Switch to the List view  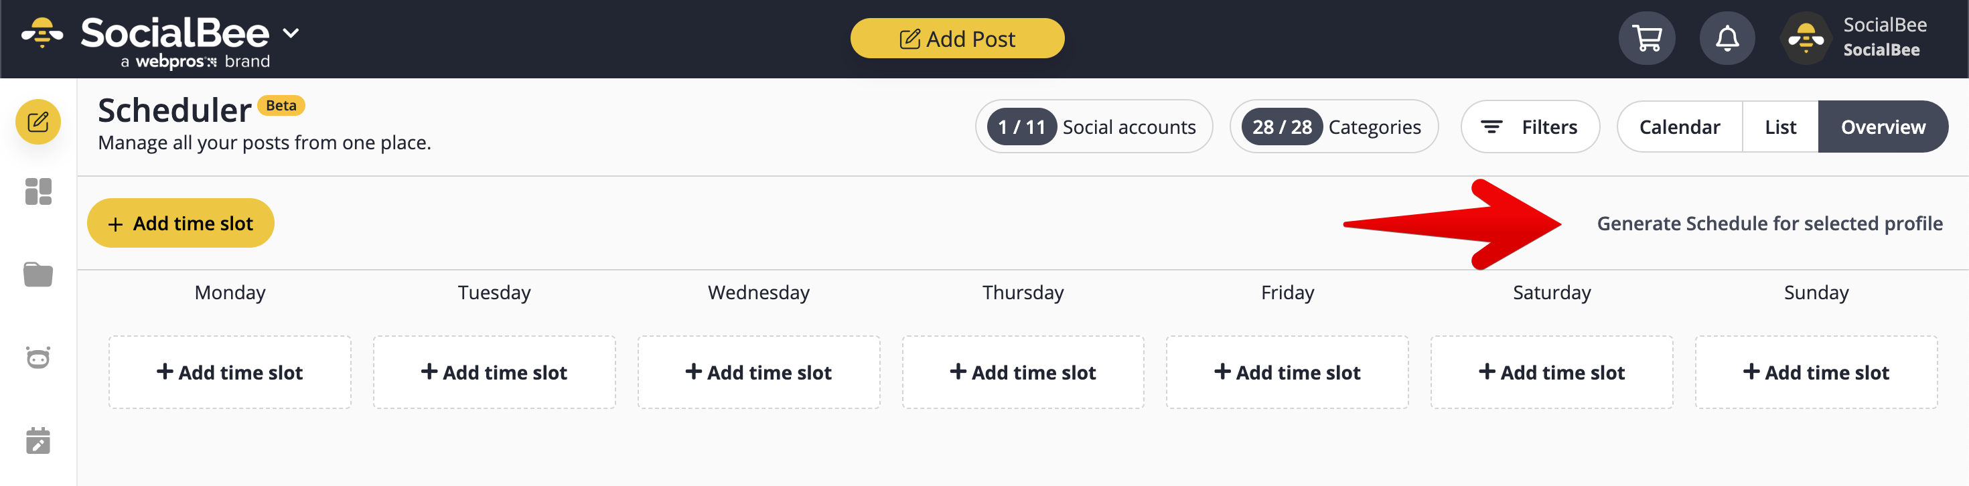[x=1780, y=127]
